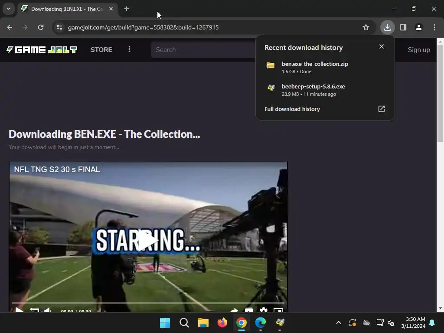Open File Explorer from the taskbar
This screenshot has width=444, height=333.
pos(203,323)
